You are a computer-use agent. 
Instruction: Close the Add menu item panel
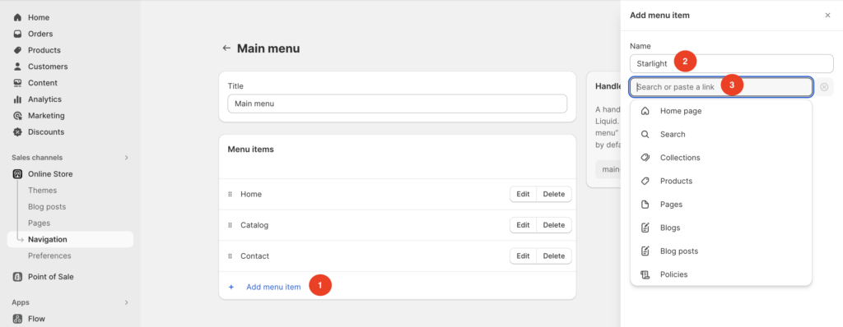827,15
